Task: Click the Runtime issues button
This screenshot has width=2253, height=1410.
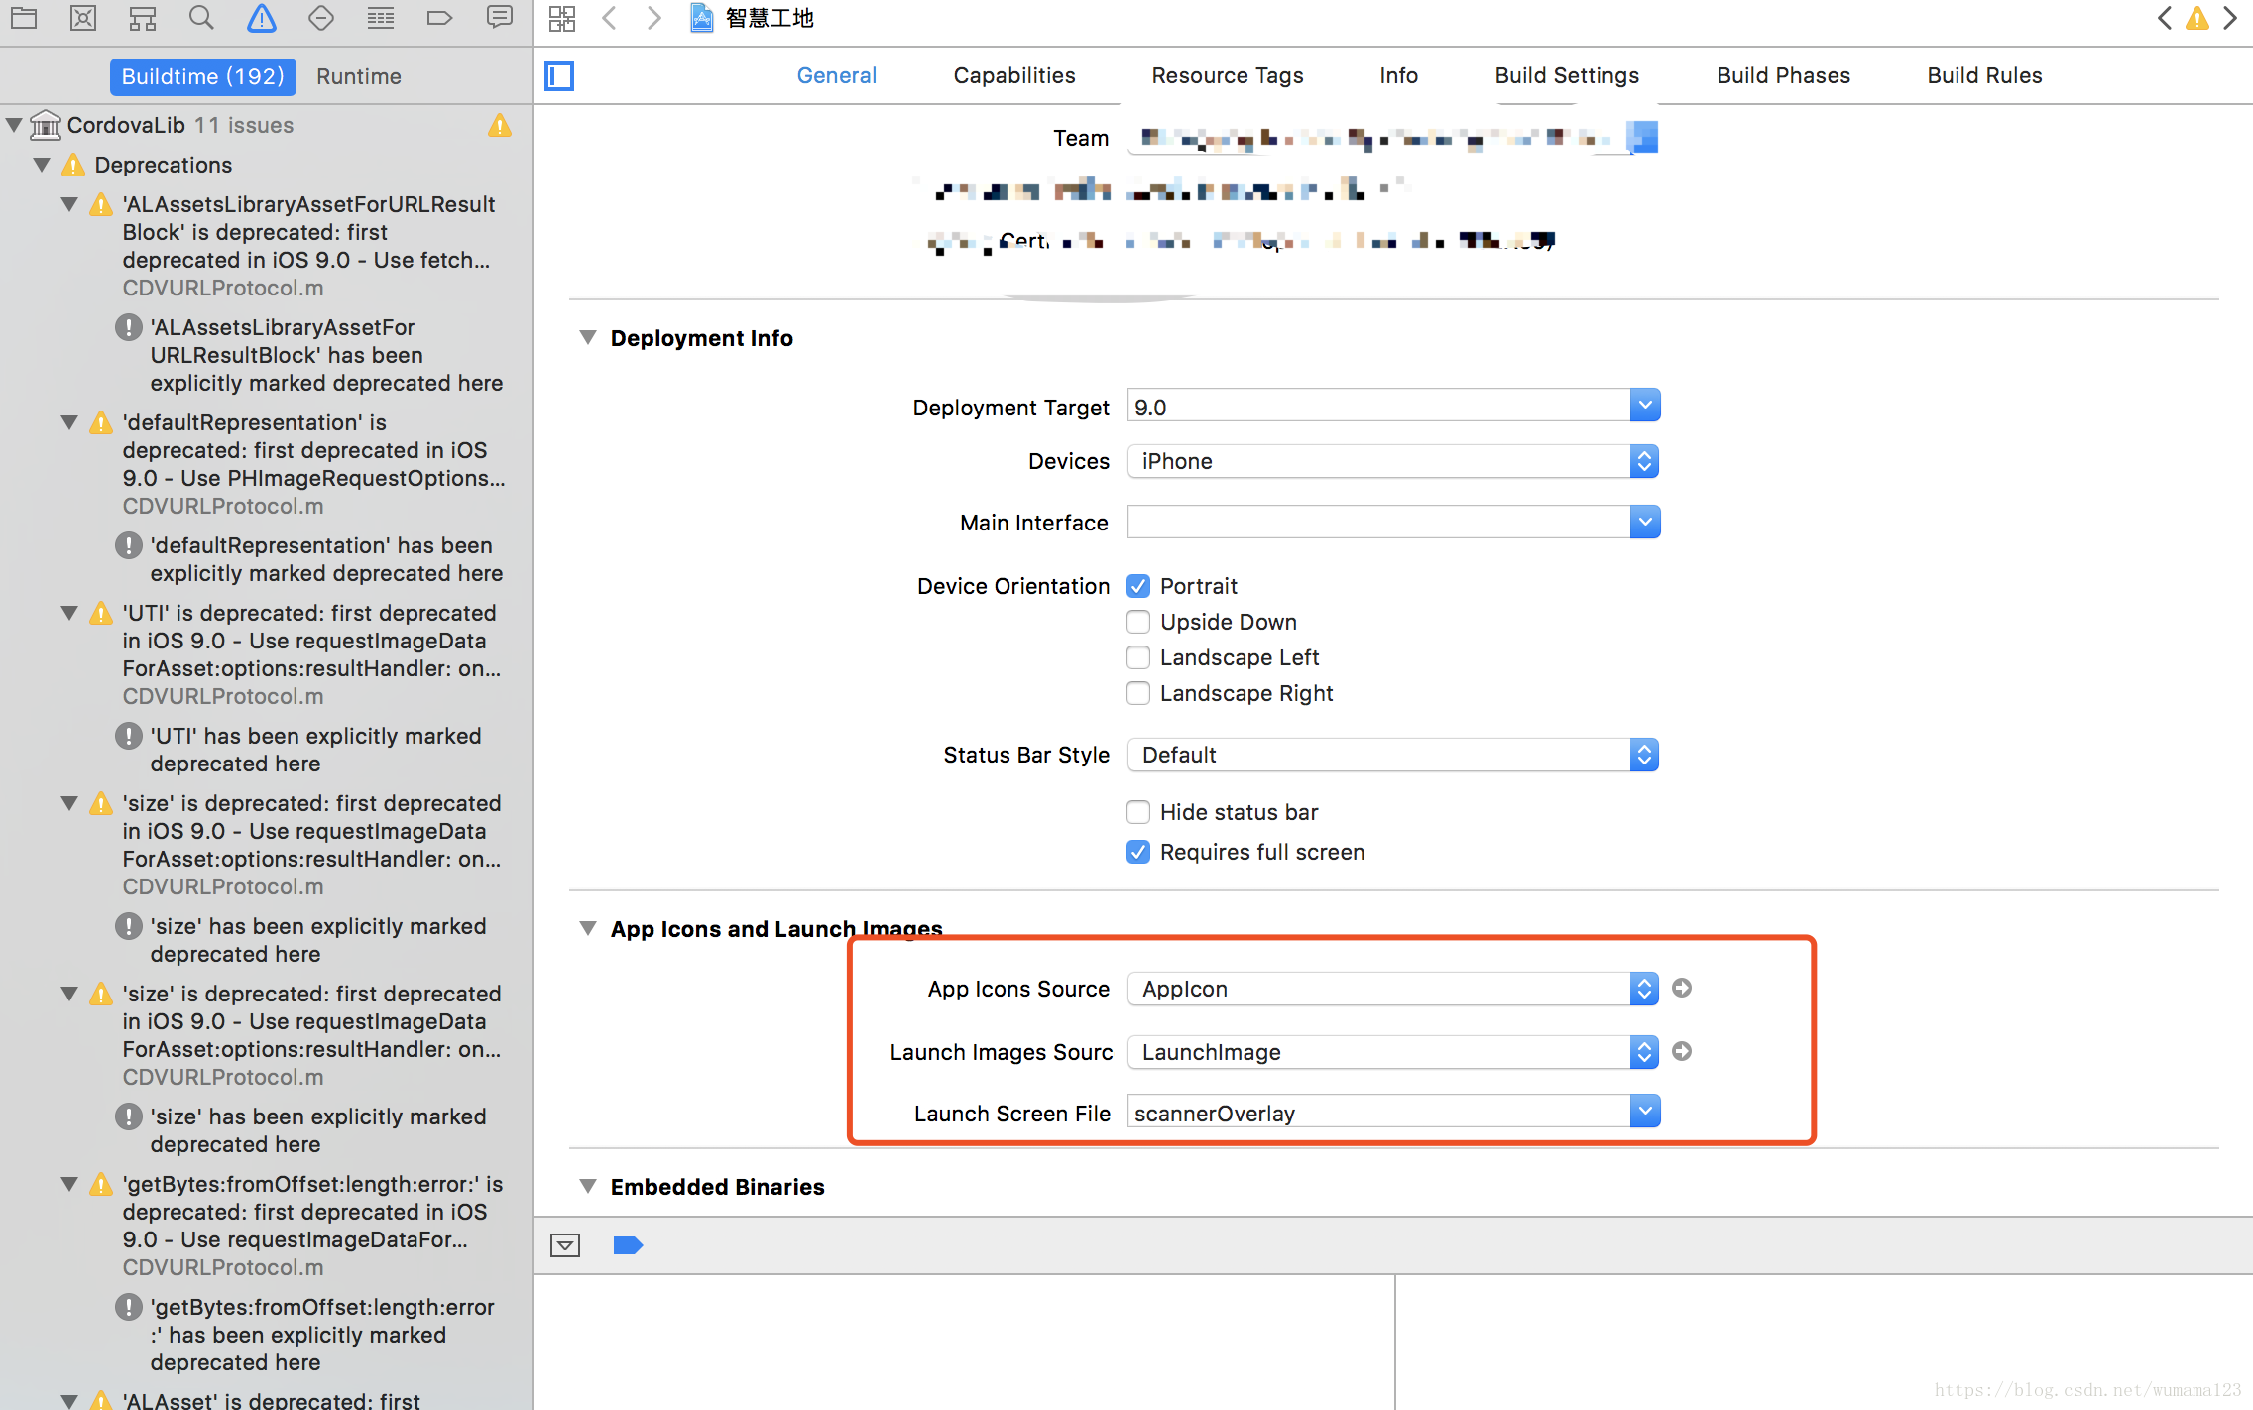Action: (361, 74)
